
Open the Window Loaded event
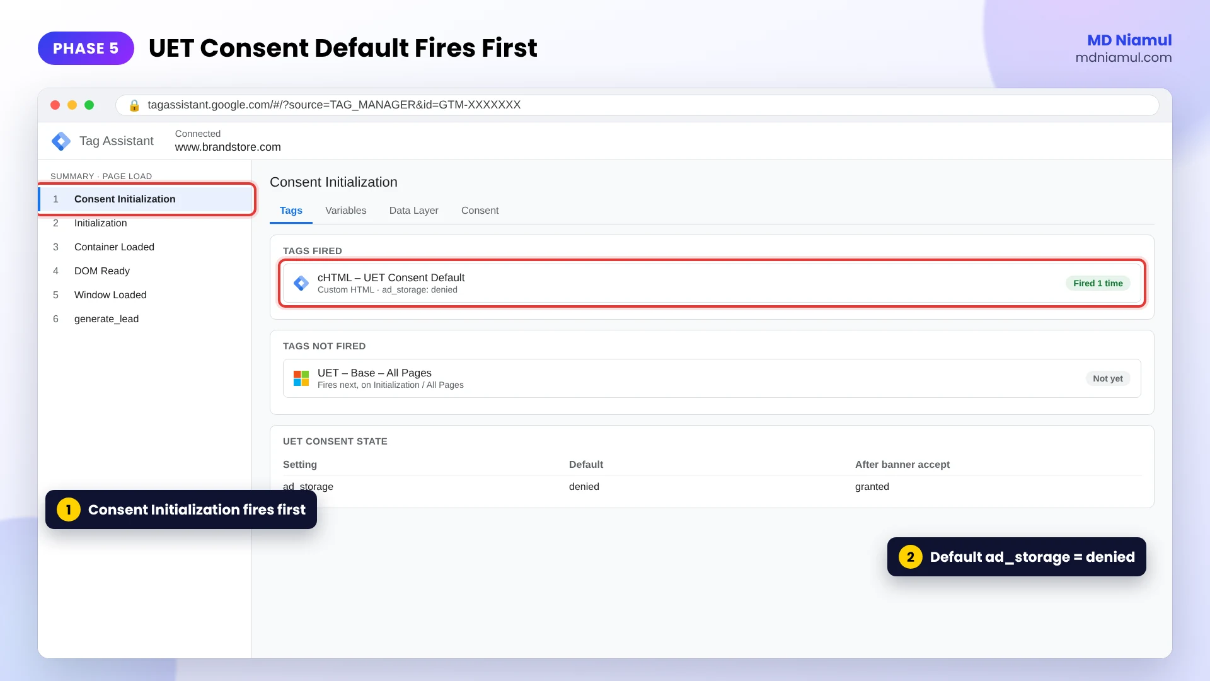point(145,295)
